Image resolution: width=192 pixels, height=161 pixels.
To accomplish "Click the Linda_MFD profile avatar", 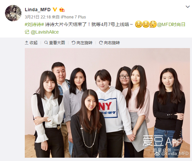I will [13, 13].
